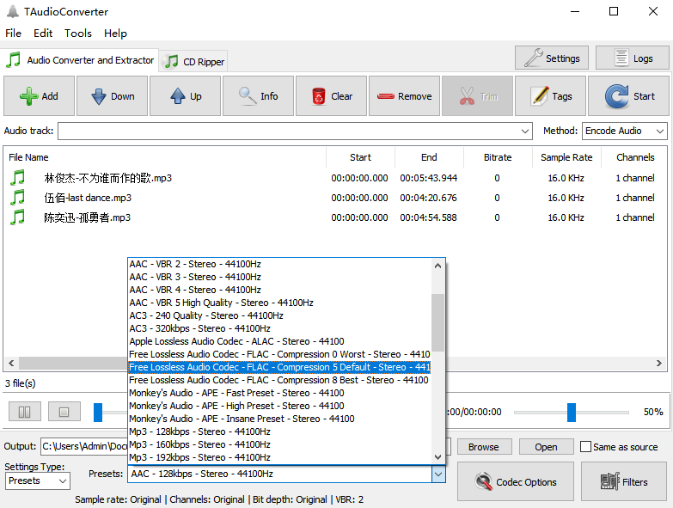
Task: Click the Open output folder button
Action: click(x=546, y=447)
